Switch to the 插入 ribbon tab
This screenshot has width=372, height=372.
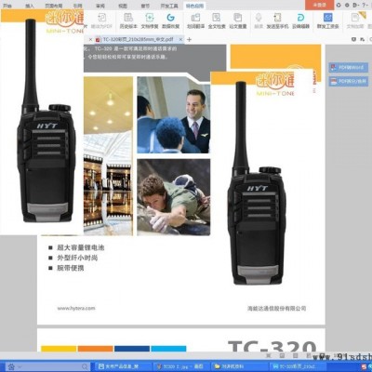[x=30, y=6]
